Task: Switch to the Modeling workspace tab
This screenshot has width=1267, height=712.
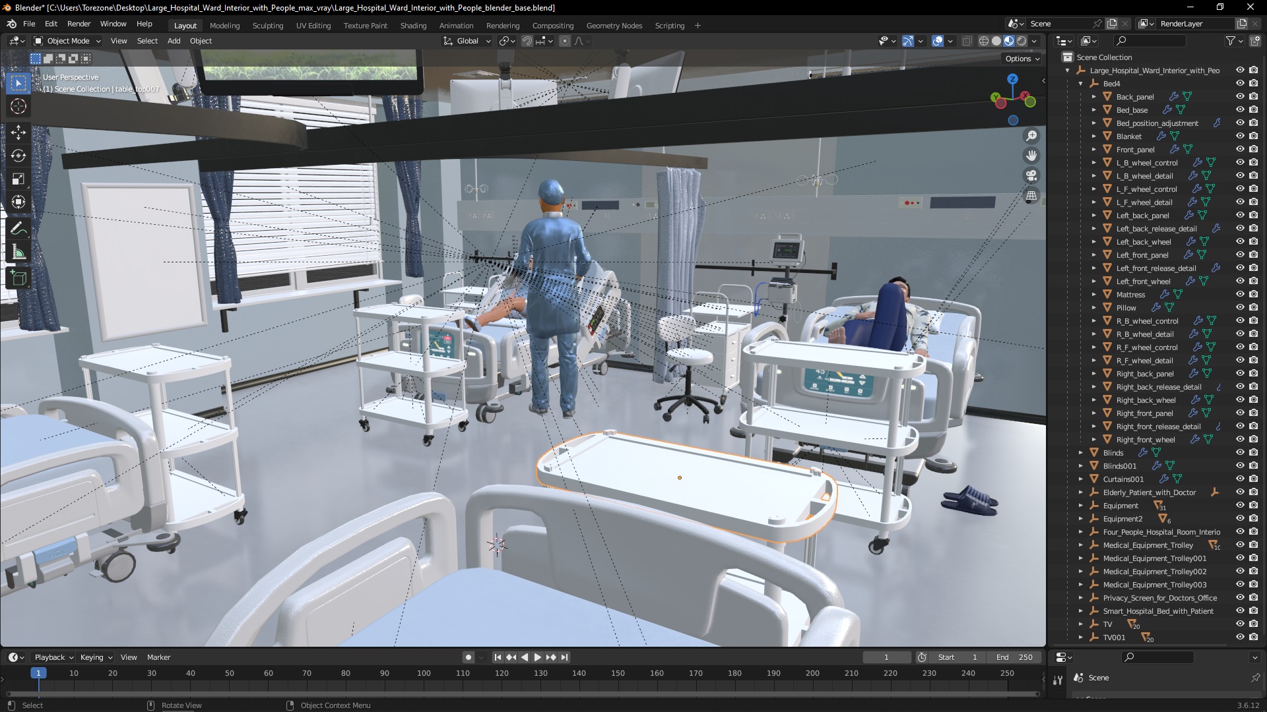Action: pos(224,26)
